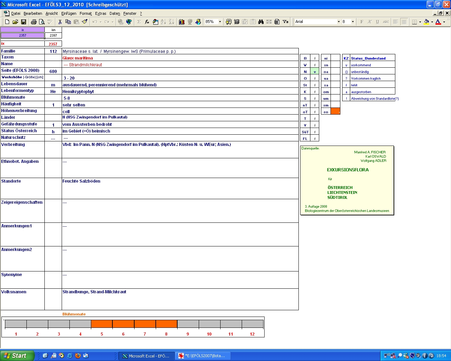Insert hyperlink using the globe icon
This screenshot has height=361, width=451.
point(121,22)
